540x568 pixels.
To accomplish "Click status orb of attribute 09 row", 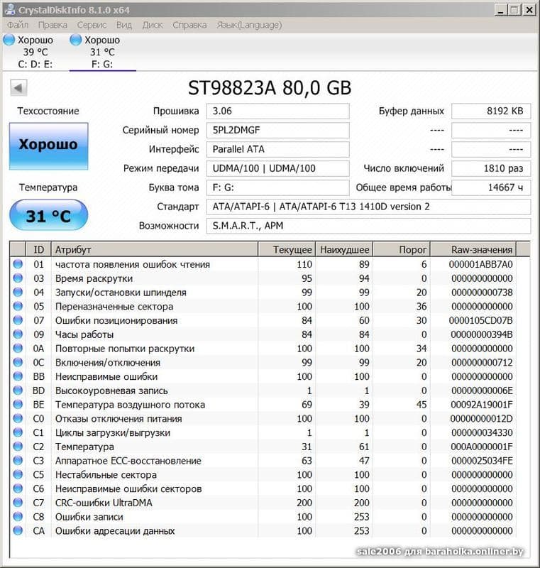I will (x=18, y=334).
